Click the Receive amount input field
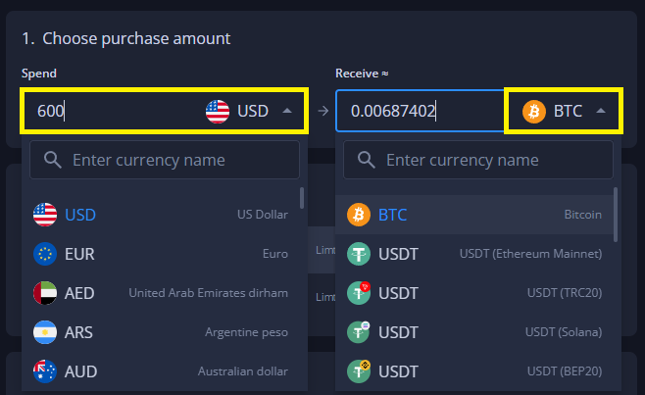The height and width of the screenshot is (395, 645). tap(417, 111)
